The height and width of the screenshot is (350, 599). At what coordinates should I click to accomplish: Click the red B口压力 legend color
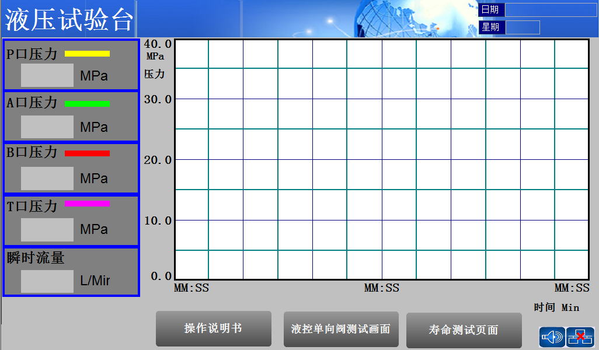pyautogui.click(x=87, y=153)
